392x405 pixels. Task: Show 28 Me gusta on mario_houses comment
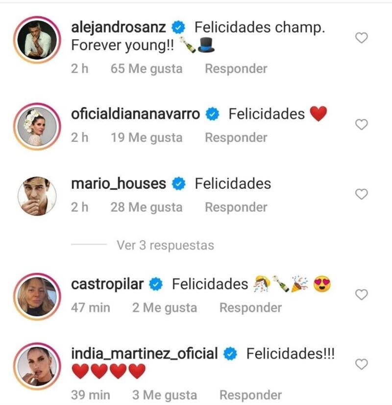point(147,207)
